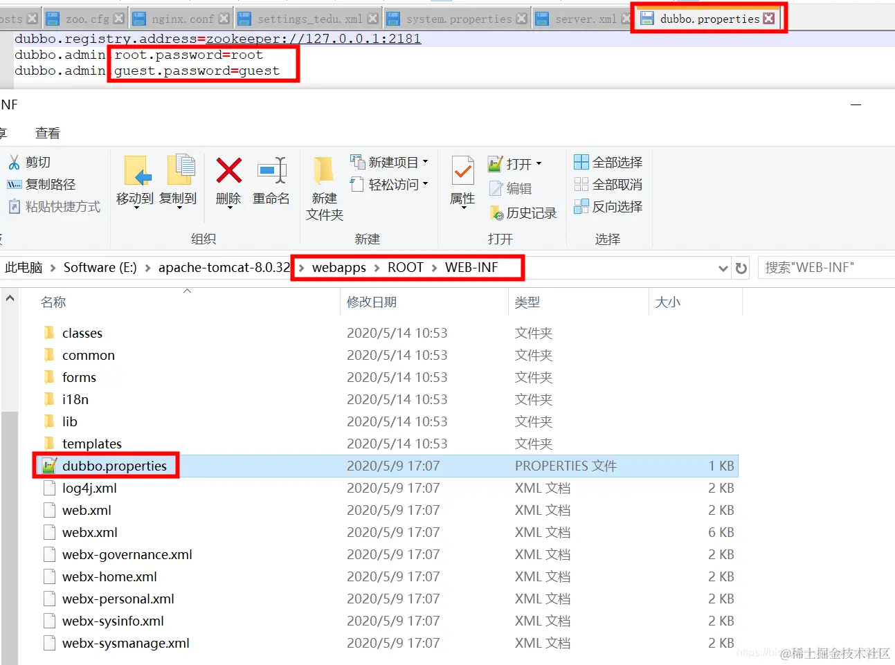Click Edit (编辑) in the ribbon
Screen dimensions: 895x665
pyautogui.click(x=511, y=188)
